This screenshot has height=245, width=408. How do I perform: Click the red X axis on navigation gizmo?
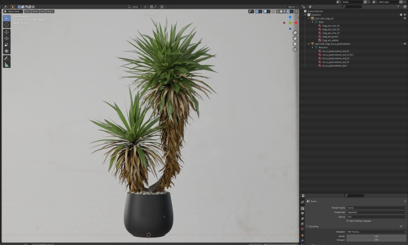click(296, 23)
